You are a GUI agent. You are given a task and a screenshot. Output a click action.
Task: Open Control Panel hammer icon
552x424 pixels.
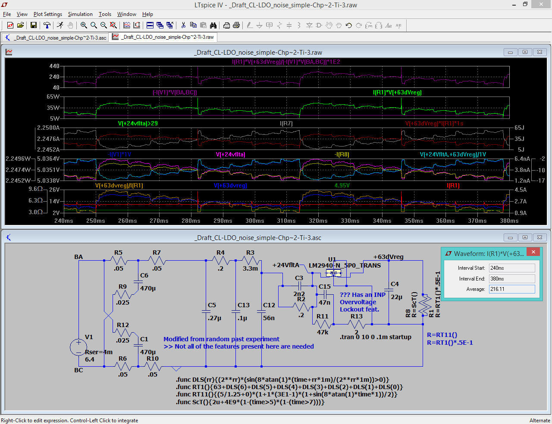[47, 25]
